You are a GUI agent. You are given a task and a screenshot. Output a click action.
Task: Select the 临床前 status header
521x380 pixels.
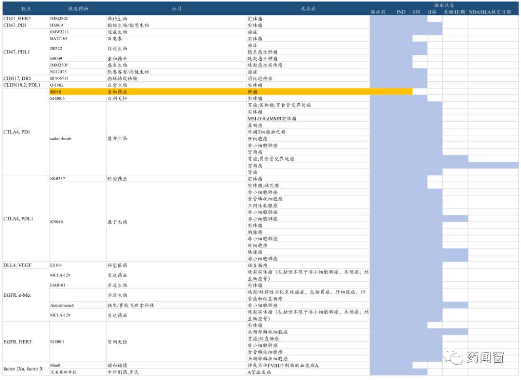tap(378, 12)
